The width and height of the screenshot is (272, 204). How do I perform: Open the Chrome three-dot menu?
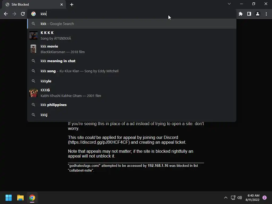266,14
